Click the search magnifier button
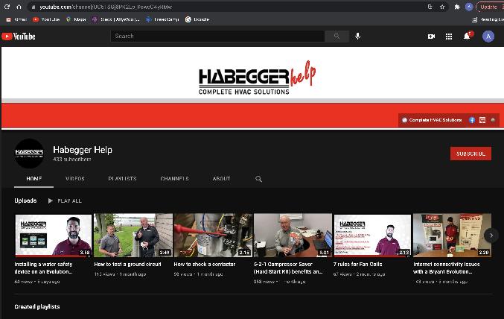 pos(336,36)
